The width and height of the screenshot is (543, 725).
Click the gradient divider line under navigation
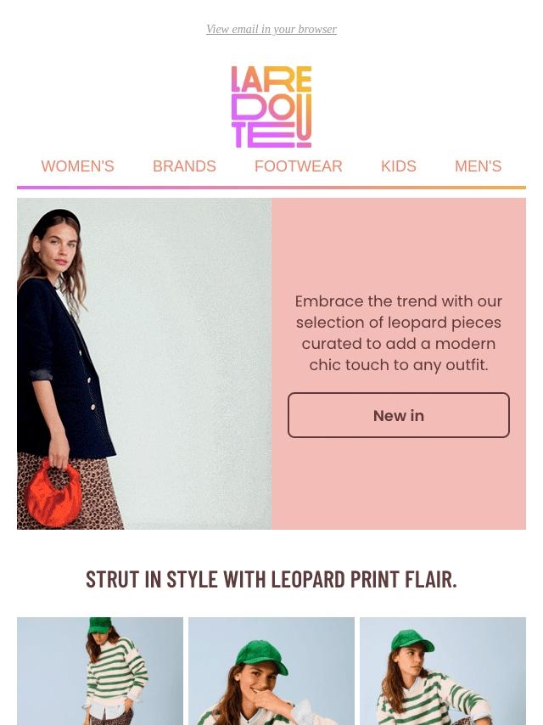(x=271, y=188)
